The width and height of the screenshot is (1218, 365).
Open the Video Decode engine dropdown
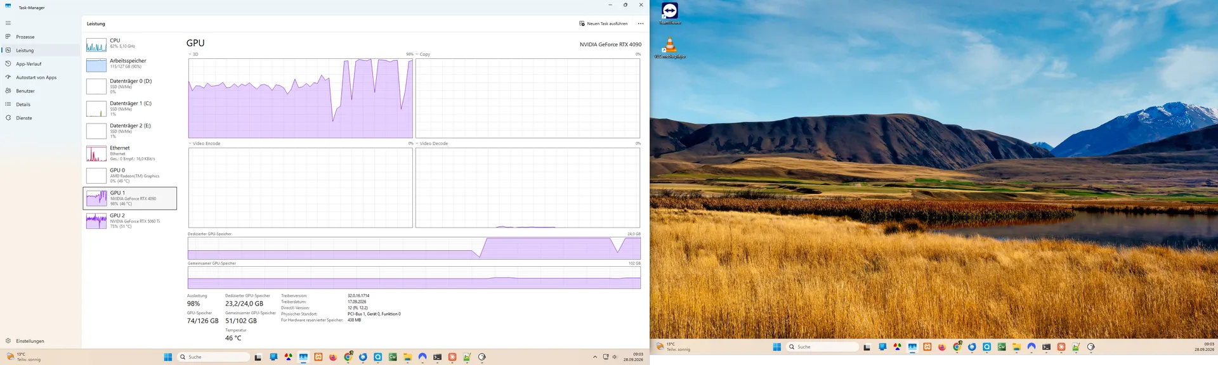coord(431,144)
